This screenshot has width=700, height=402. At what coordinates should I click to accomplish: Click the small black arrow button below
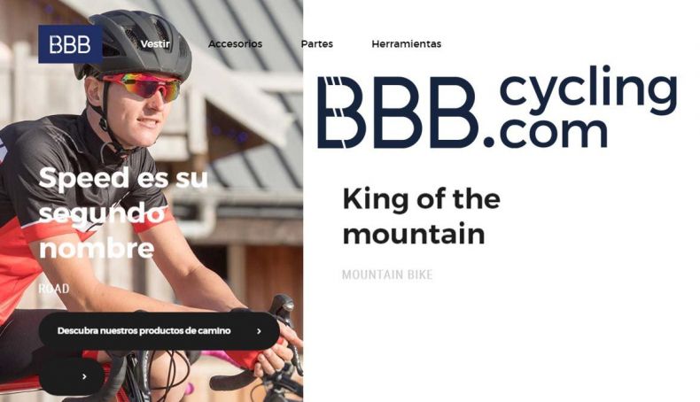72,376
